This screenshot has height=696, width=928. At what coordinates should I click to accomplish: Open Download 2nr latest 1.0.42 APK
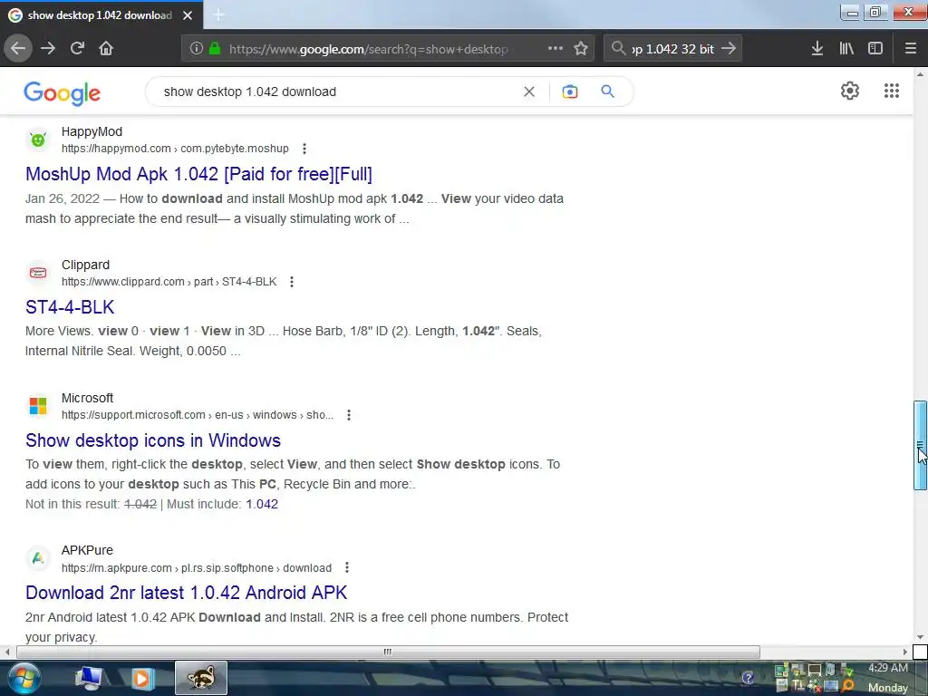(187, 593)
